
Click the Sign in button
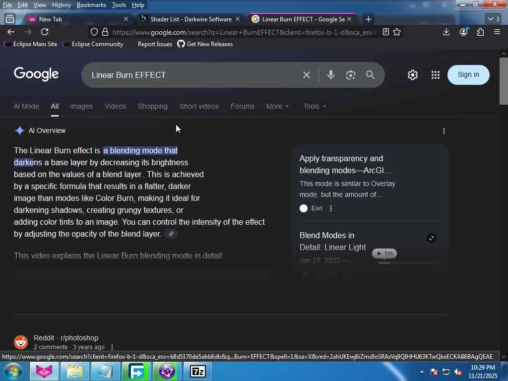coord(468,75)
